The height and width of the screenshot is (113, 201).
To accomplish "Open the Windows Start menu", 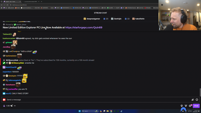I will [79, 111].
